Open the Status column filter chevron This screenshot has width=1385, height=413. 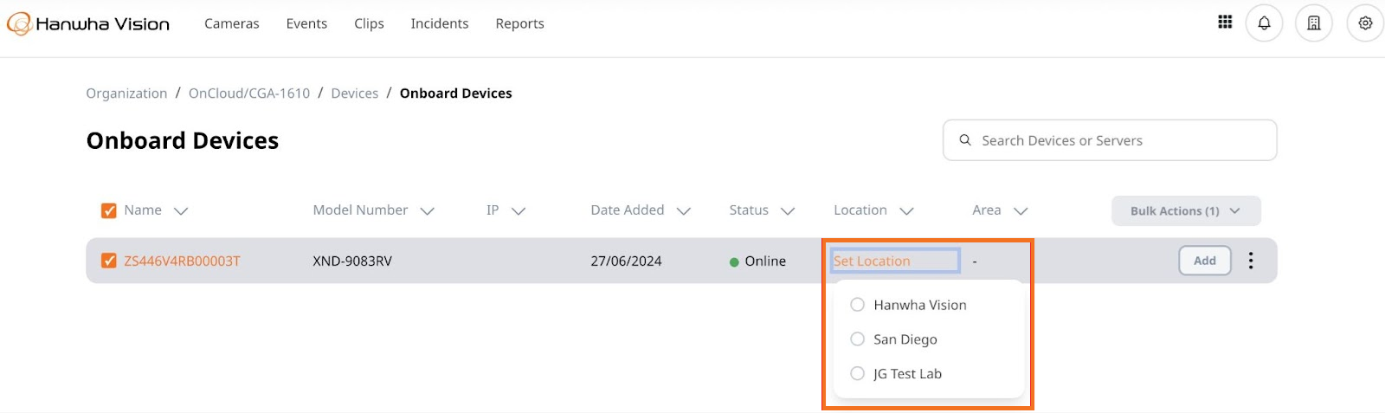(x=788, y=211)
